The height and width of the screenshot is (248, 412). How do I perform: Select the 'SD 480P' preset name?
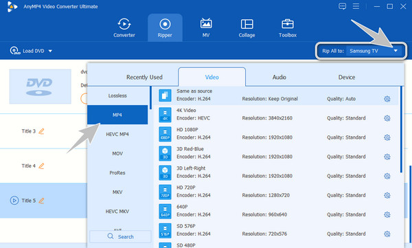pyautogui.click(x=186, y=245)
